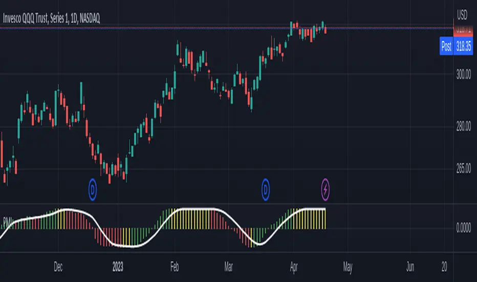Select the Invesco QQQ Trust chart title

(x=51, y=18)
